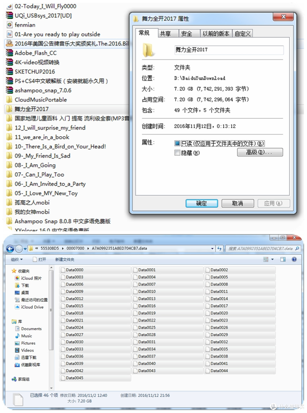Click 打开 in the Explorer toolbar
The image size is (307, 413).
pyautogui.click(x=40, y=259)
